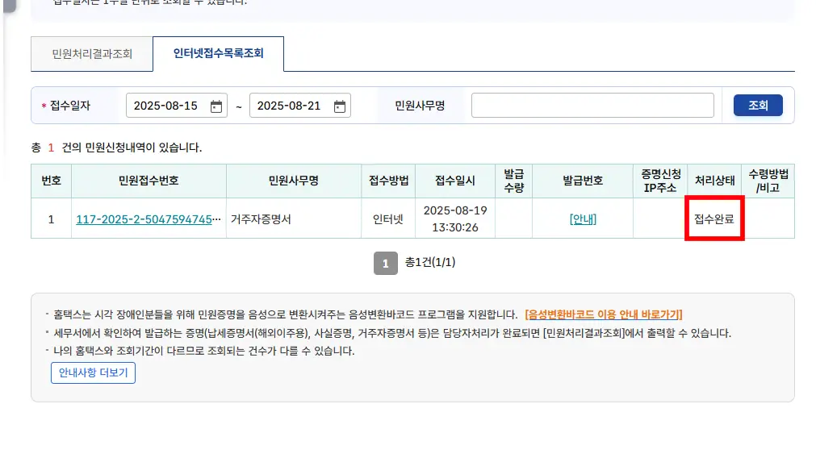Open the start date calendar picker icon
The height and width of the screenshot is (462, 816).
pyautogui.click(x=216, y=106)
